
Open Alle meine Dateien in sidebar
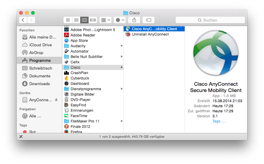tap(40, 37)
